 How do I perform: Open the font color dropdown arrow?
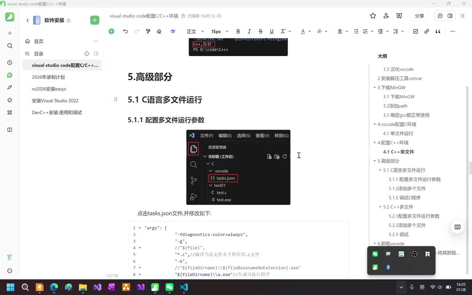pyautogui.click(x=310, y=31)
